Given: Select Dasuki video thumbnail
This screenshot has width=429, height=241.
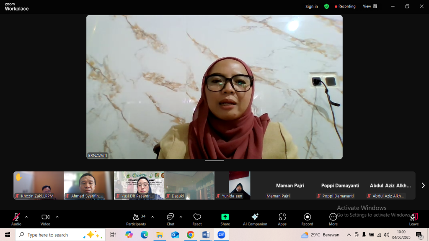Looking at the screenshot, I should coord(189,185).
